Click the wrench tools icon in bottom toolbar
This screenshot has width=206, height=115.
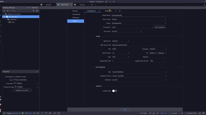(x=50, y=113)
